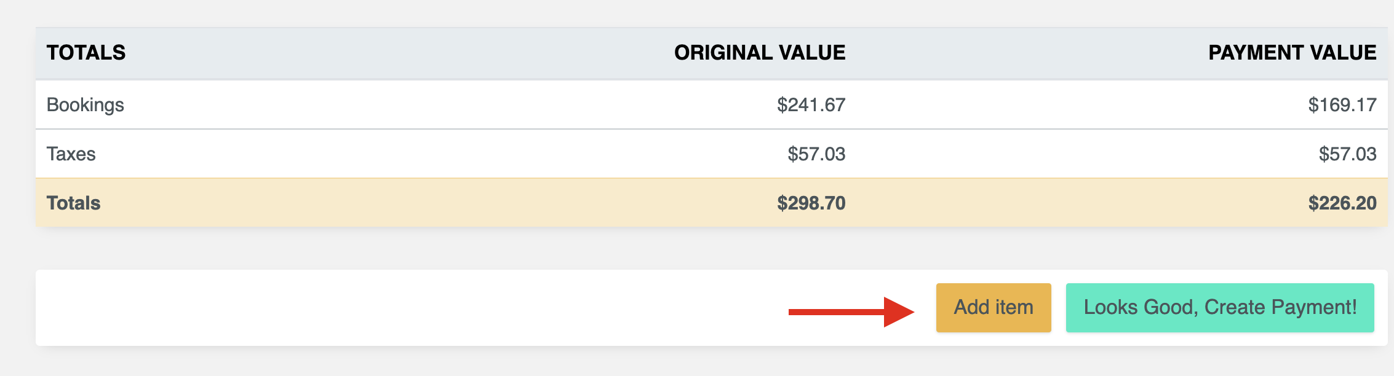1394x376 pixels.
Task: Click the red arrow pointing to Add item
Action: [x=851, y=312]
